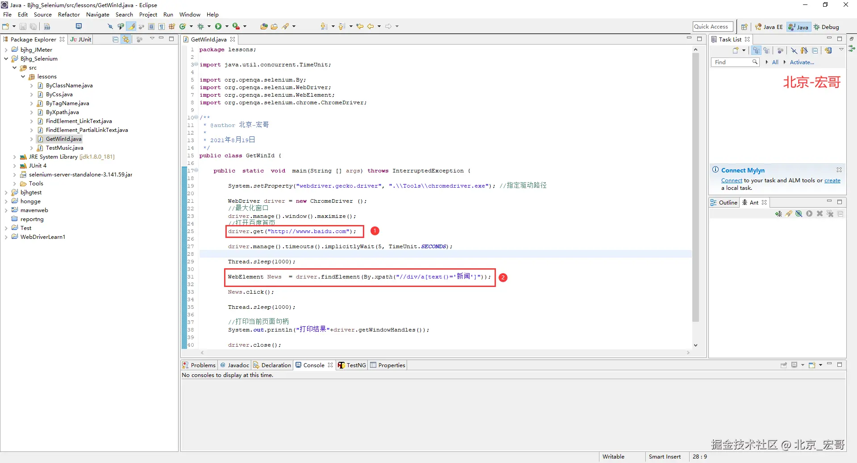Navigate Back to previous editor location
This screenshot has height=463, width=857.
point(370,27)
